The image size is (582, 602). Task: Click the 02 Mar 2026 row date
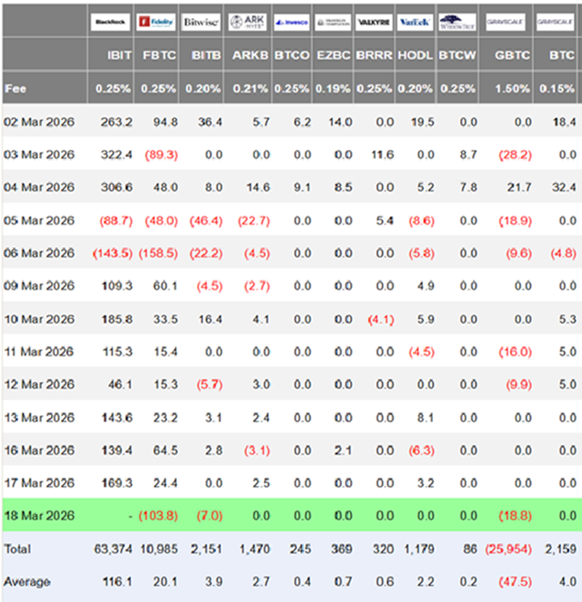tap(39, 122)
